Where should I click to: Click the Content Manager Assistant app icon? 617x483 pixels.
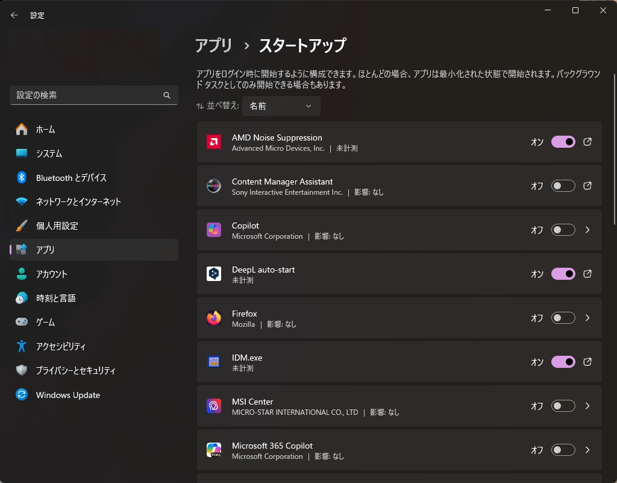(214, 186)
